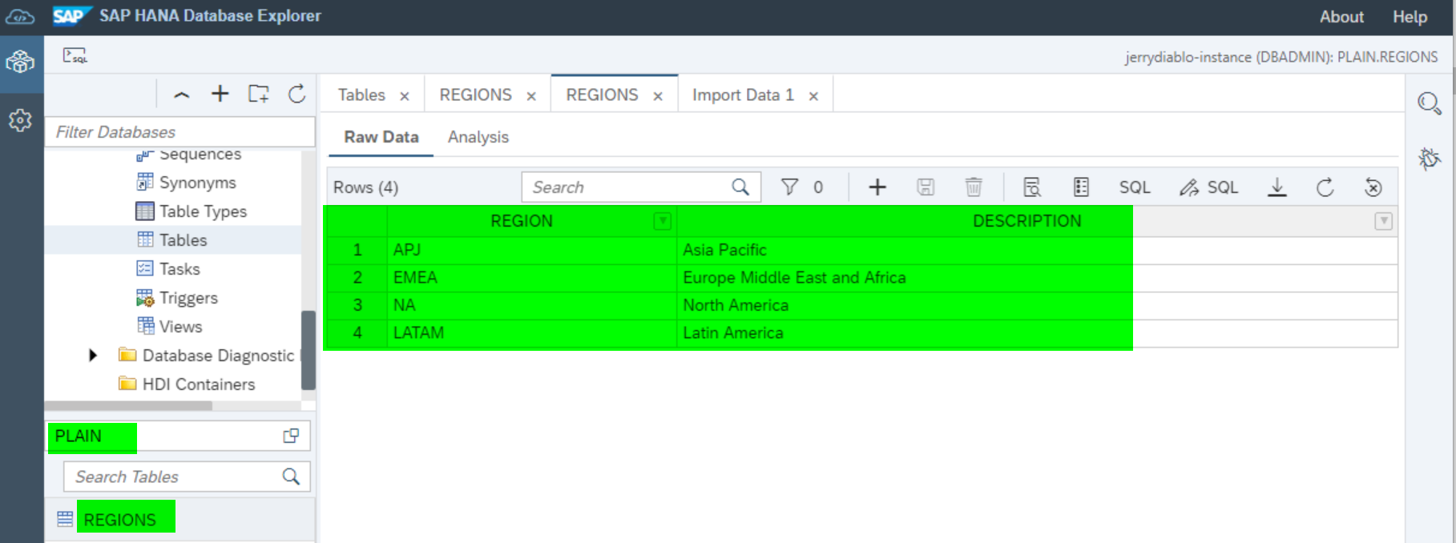1456x543 pixels.
Task: Click the Europe Middle East and Africa cell
Action: [x=1038, y=278]
